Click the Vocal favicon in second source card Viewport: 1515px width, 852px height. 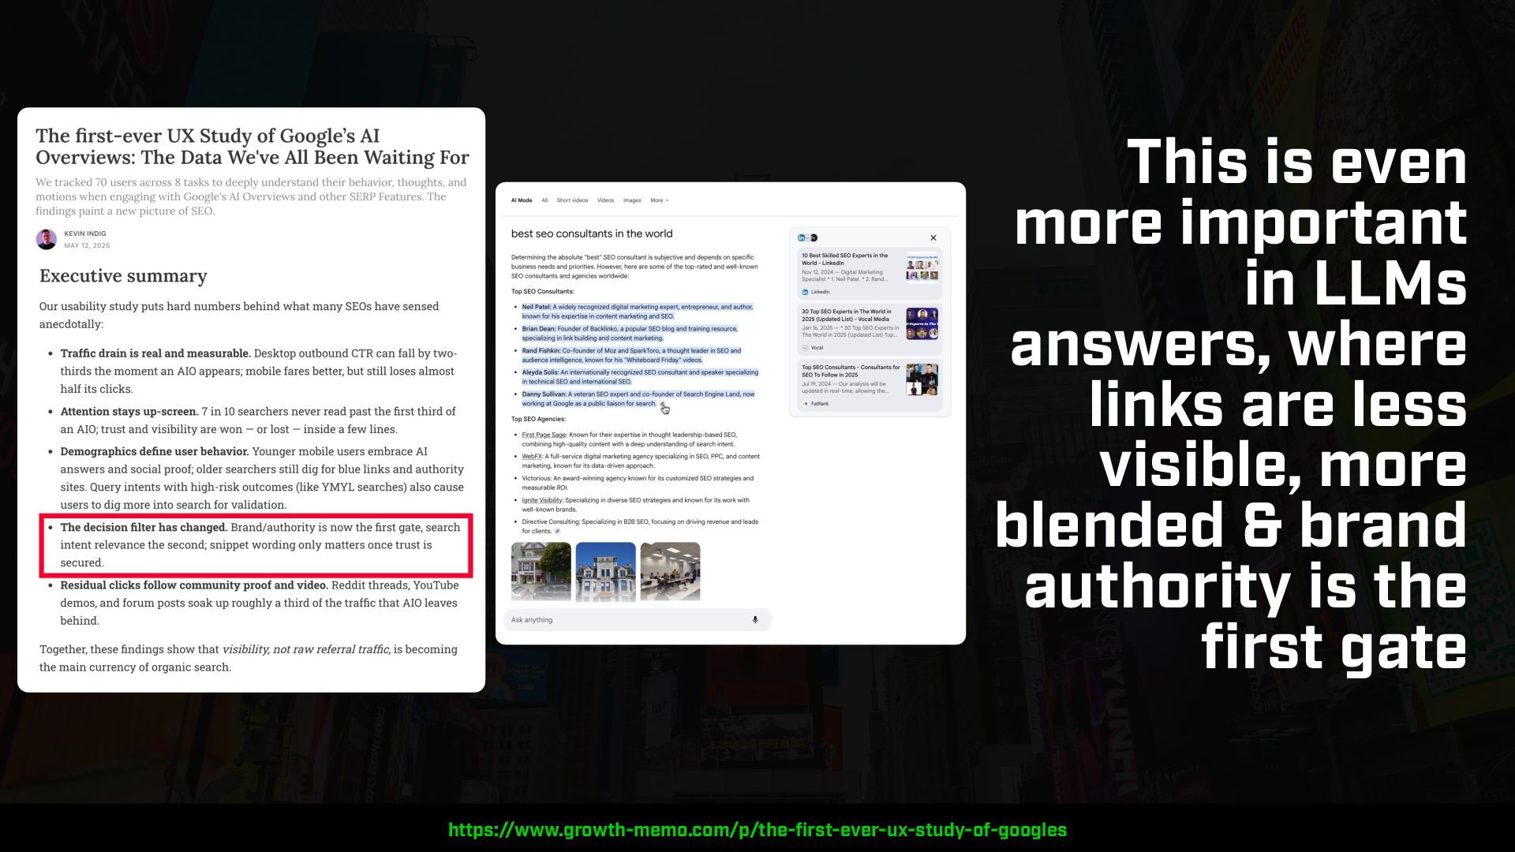pos(805,348)
